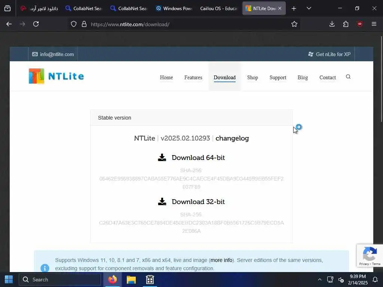Click the Firefox taskbar icon
The height and width of the screenshot is (287, 383).
(x=113, y=280)
